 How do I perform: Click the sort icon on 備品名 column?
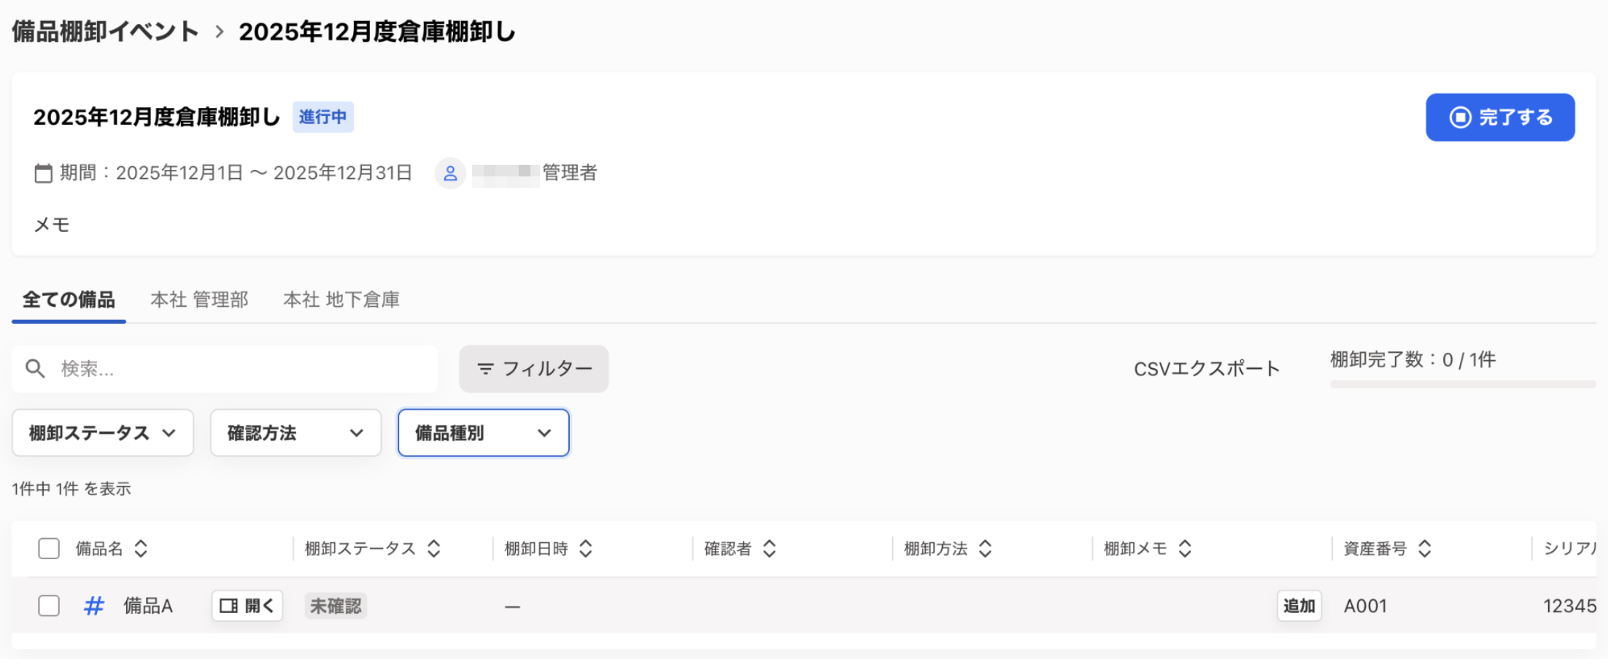(143, 547)
